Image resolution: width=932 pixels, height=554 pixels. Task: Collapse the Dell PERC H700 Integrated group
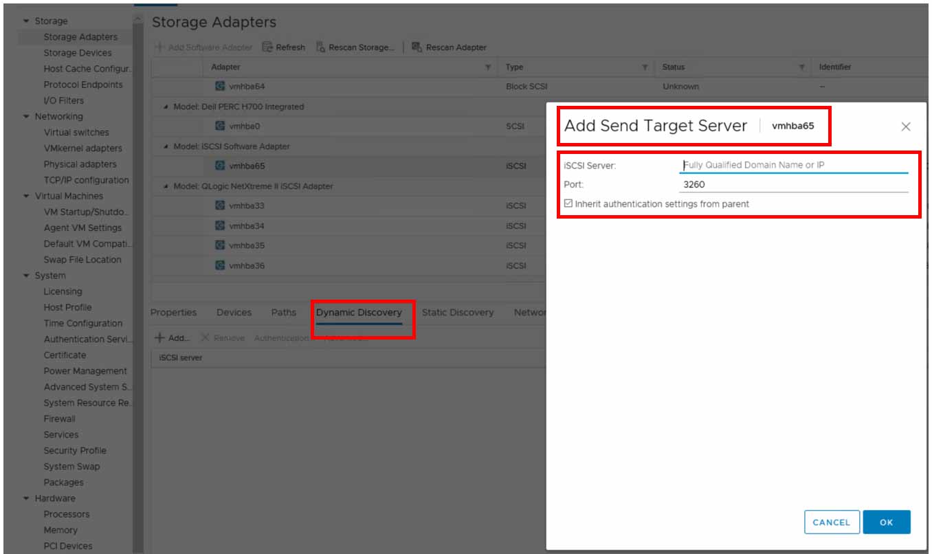[166, 107]
